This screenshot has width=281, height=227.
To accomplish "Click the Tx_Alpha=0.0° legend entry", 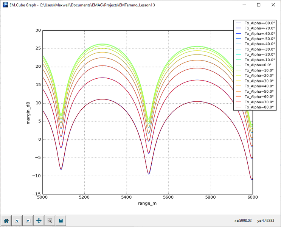I will tap(257, 65).
